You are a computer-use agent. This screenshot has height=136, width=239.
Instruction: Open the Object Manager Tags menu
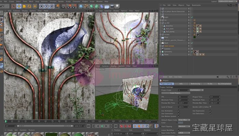[x=188, y=5]
